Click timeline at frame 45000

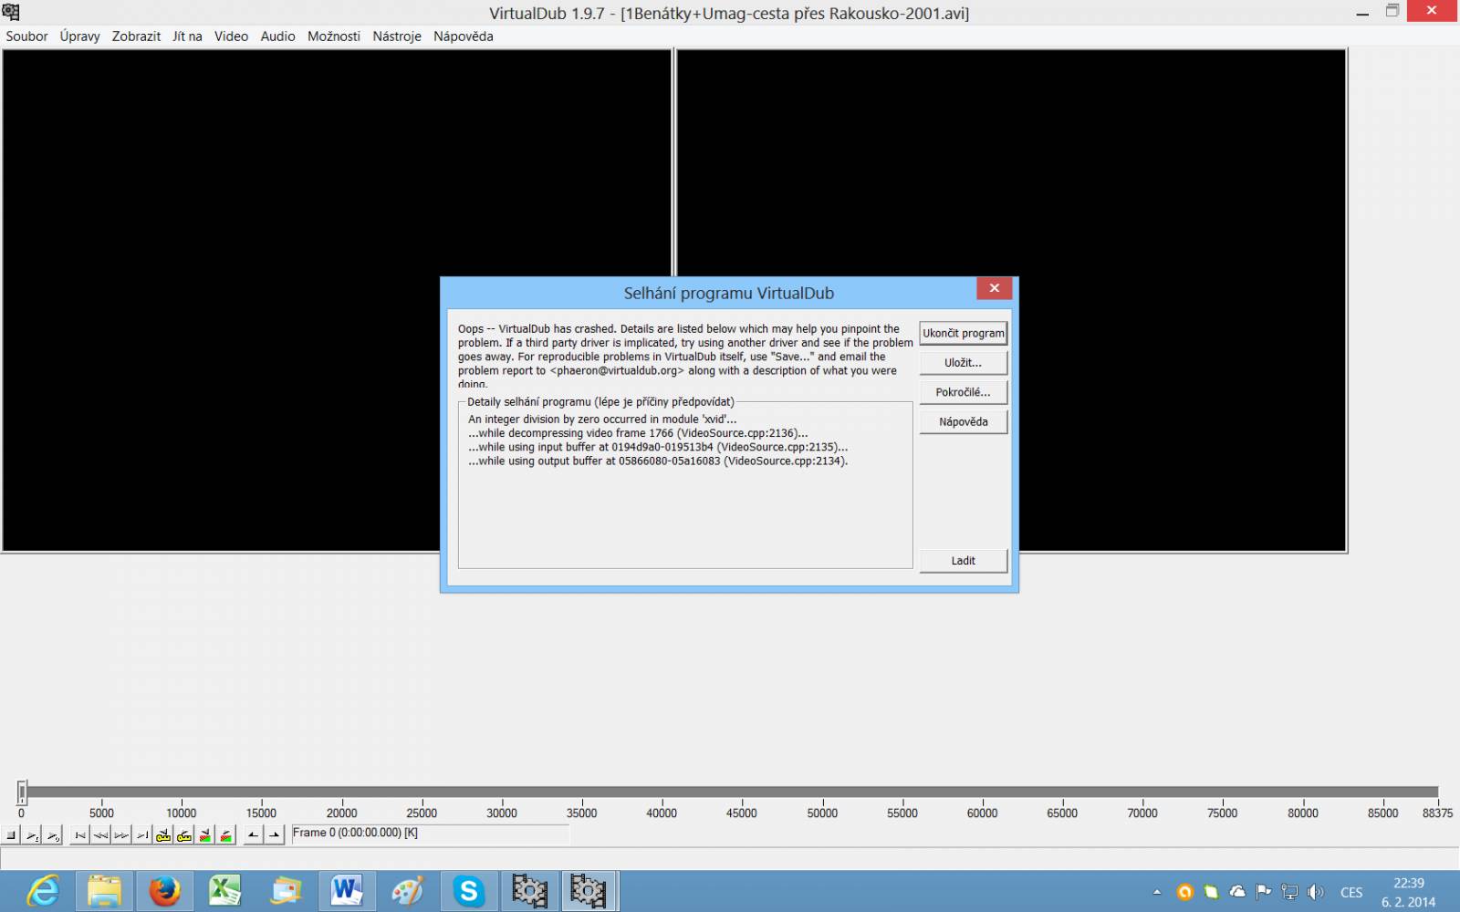coord(742,793)
